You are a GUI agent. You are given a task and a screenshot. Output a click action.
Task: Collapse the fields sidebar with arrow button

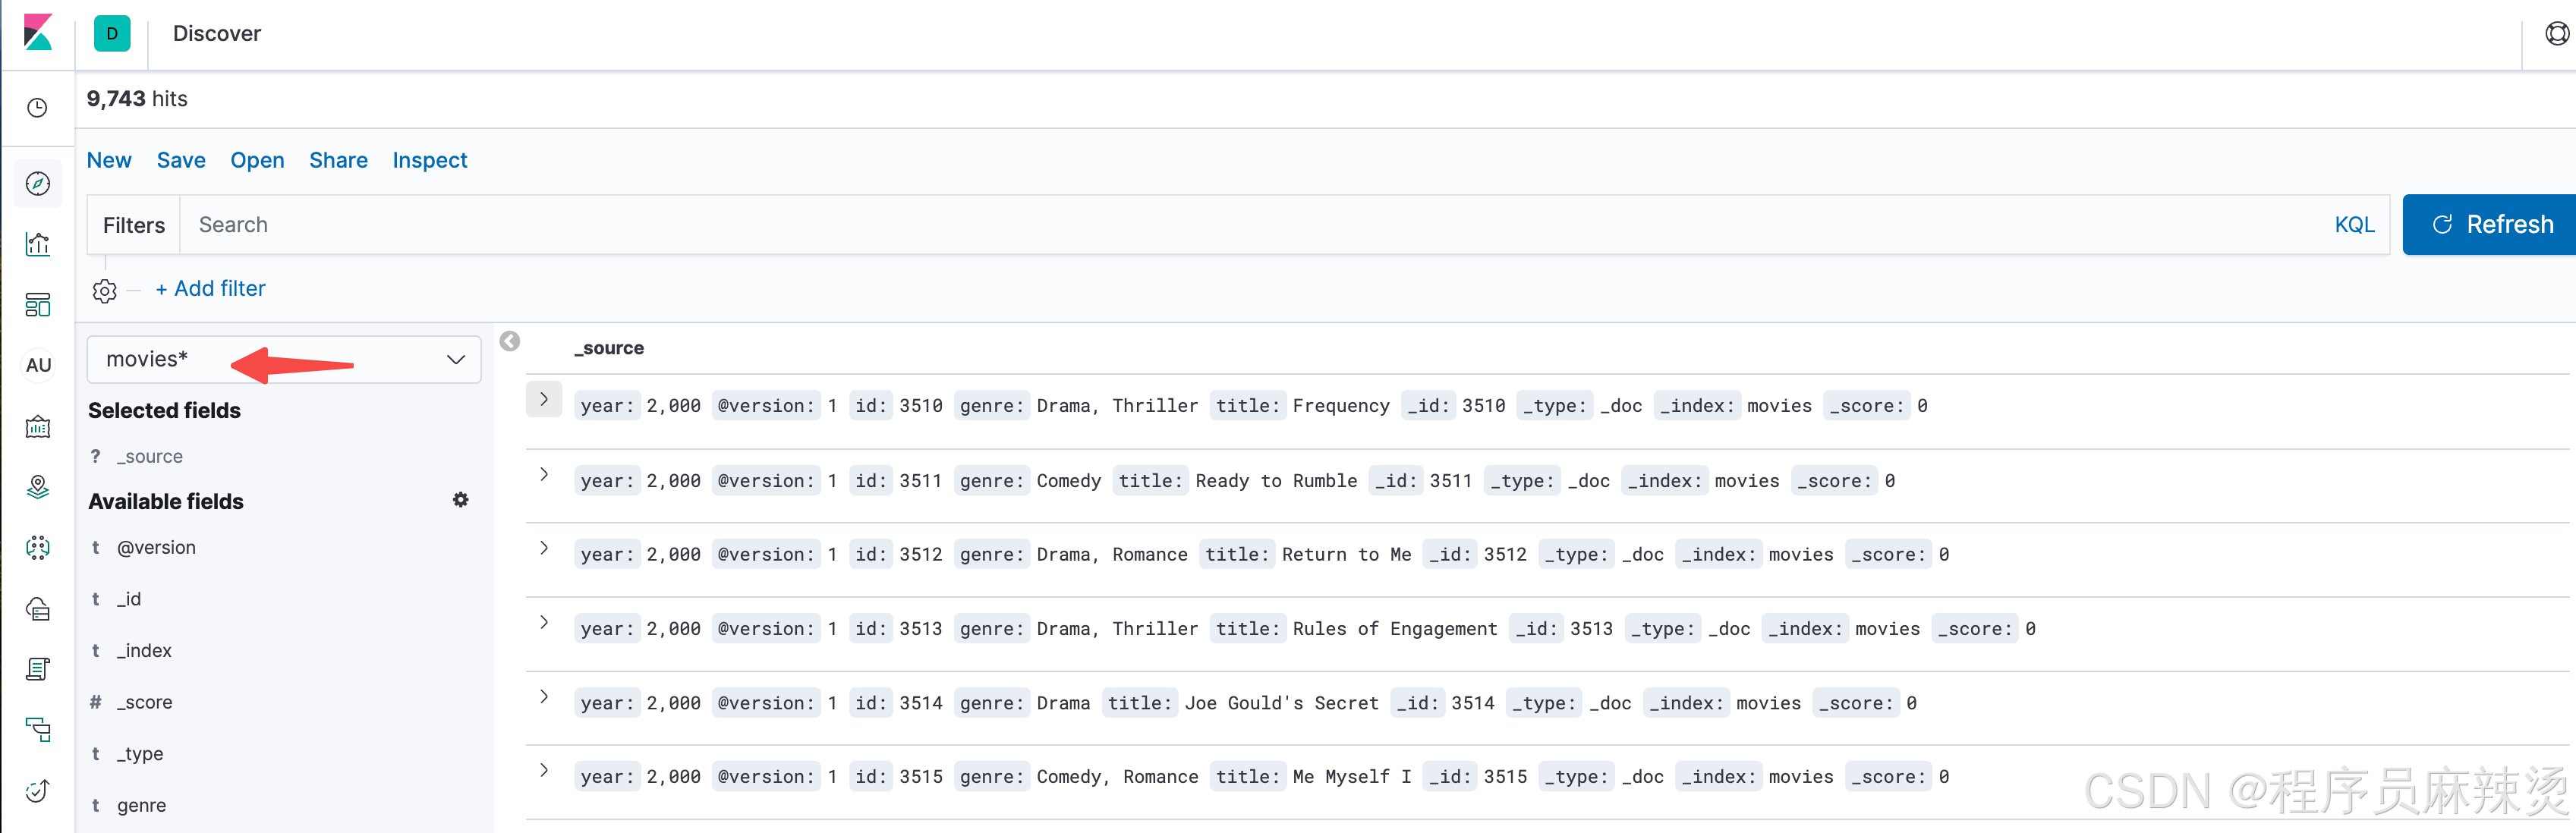[510, 342]
